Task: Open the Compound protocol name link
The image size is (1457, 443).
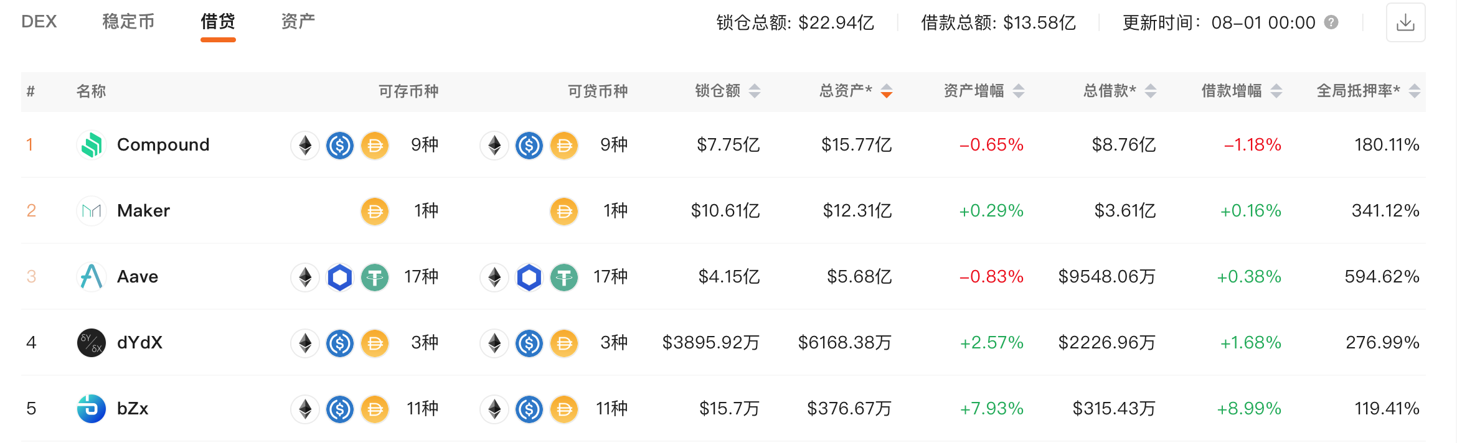Action: pyautogui.click(x=163, y=144)
